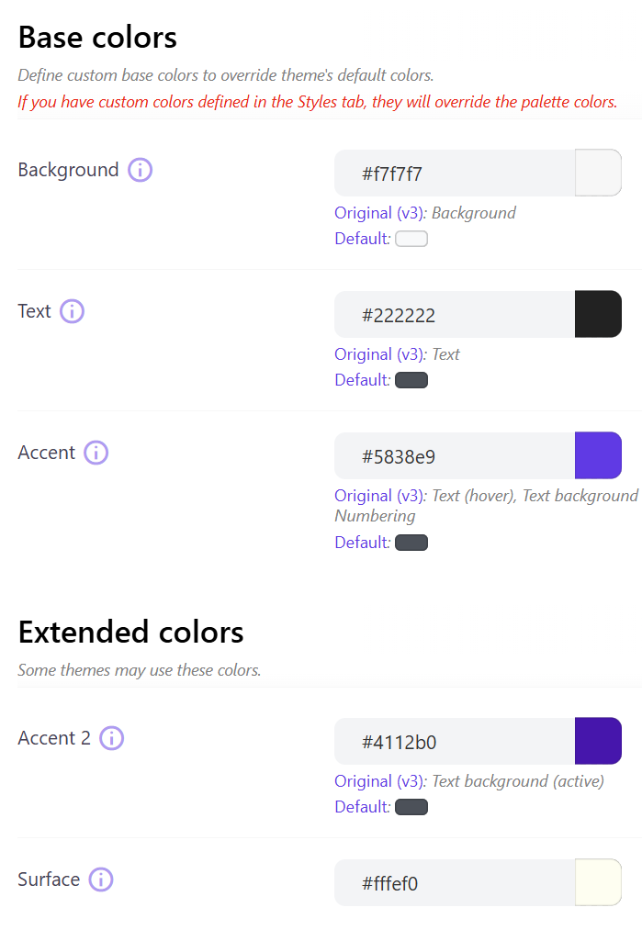Show info tooltip icon for Surface
Viewport: 642px width, 930px height.
[101, 880]
